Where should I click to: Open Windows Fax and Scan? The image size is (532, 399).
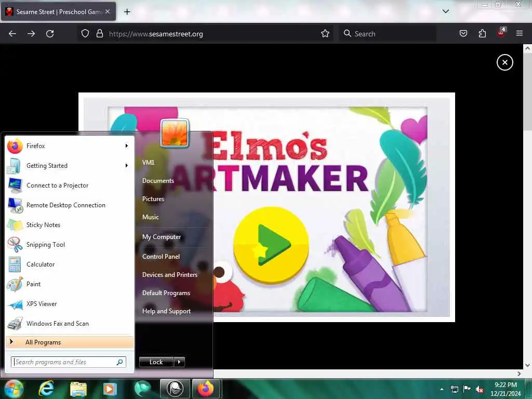pyautogui.click(x=70, y=323)
